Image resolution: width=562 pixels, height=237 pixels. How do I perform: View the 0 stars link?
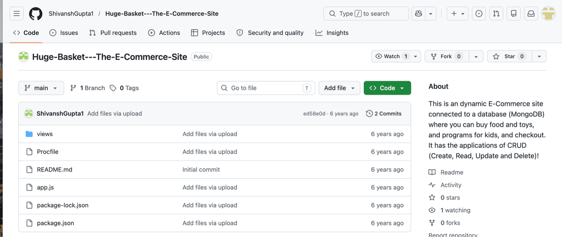[444, 198]
